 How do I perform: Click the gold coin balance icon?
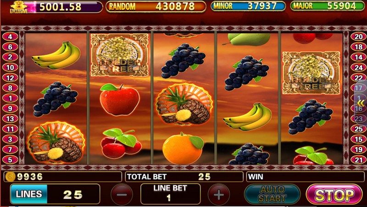tap(10, 177)
